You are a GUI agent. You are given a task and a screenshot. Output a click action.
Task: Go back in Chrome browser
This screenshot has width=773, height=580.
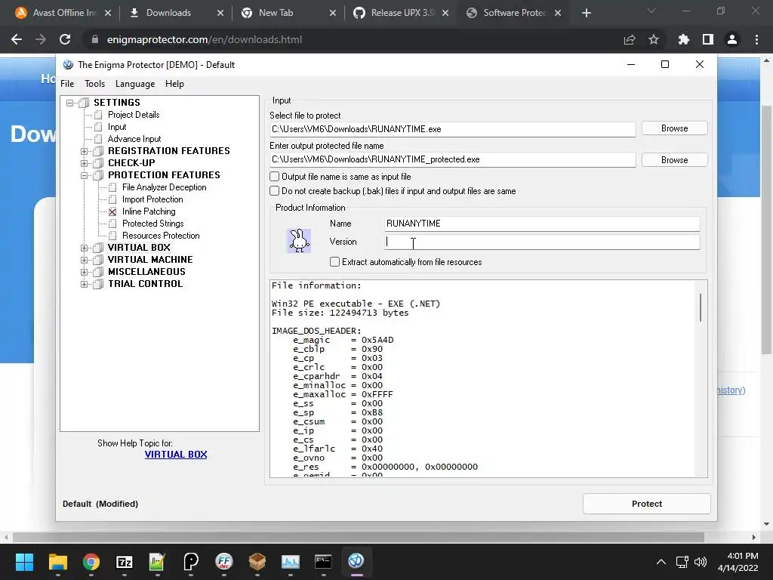17,39
